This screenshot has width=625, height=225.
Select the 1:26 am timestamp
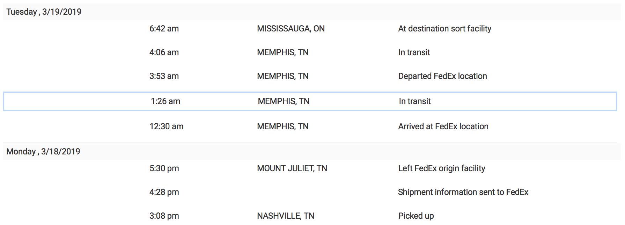(166, 101)
